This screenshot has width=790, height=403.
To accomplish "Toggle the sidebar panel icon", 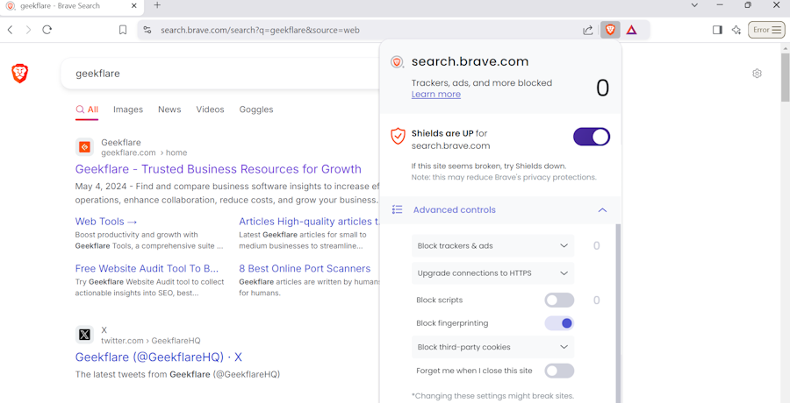I will (x=717, y=30).
